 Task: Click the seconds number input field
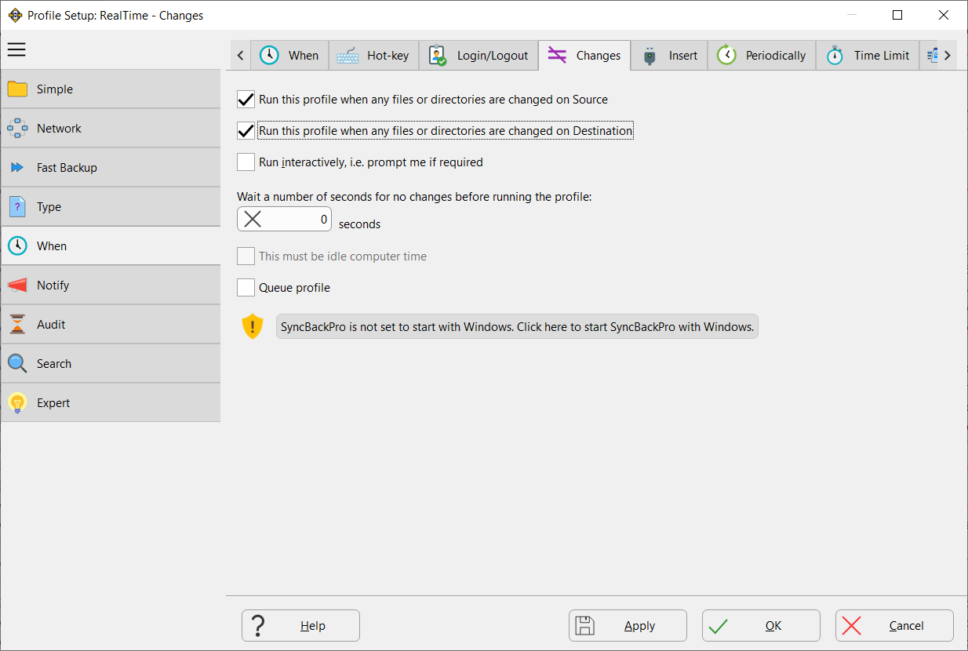tap(284, 220)
